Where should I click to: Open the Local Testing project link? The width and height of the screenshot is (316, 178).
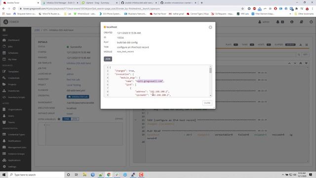(x=74, y=85)
